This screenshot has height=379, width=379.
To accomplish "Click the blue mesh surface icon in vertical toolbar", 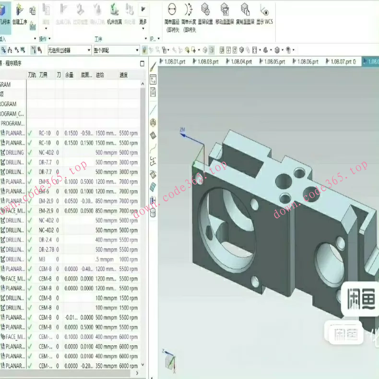I will coord(153,187).
